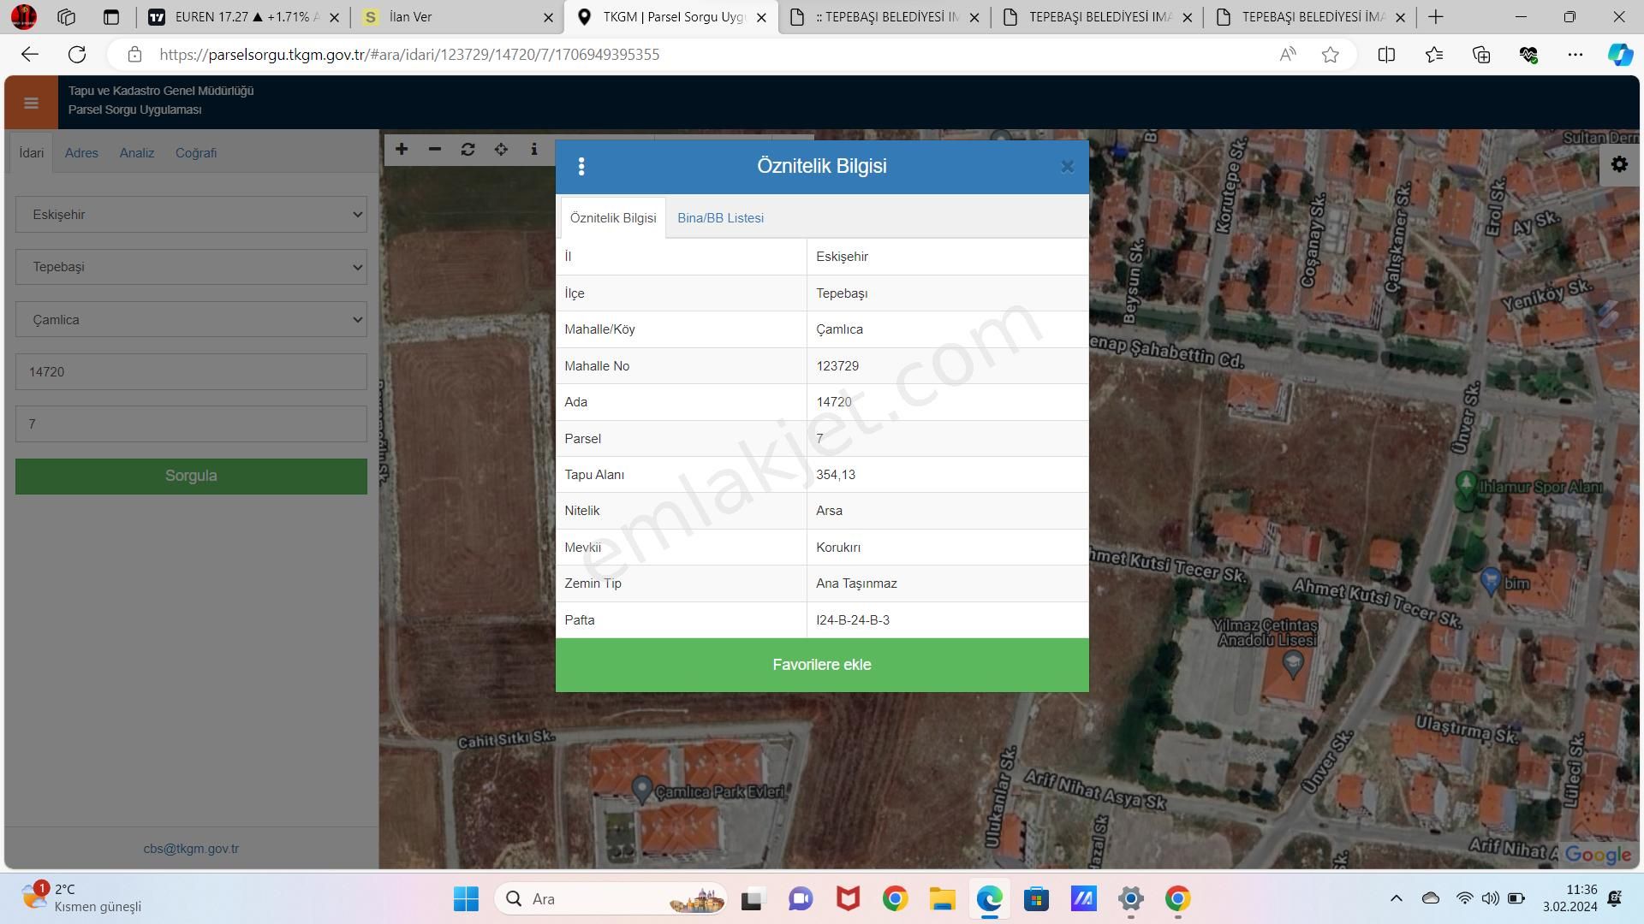Select the info map tool
The image size is (1644, 924).
point(534,149)
